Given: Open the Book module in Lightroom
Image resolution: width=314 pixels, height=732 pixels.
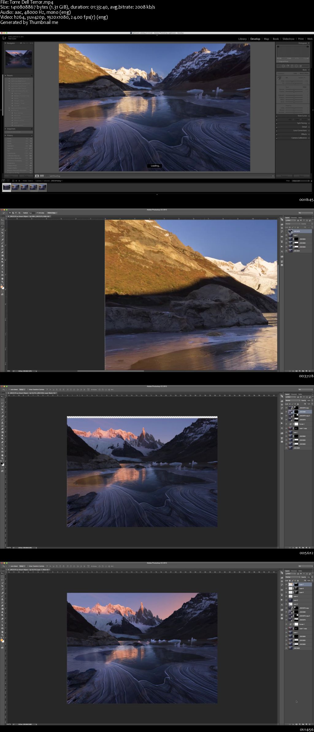Looking at the screenshot, I should [276, 39].
